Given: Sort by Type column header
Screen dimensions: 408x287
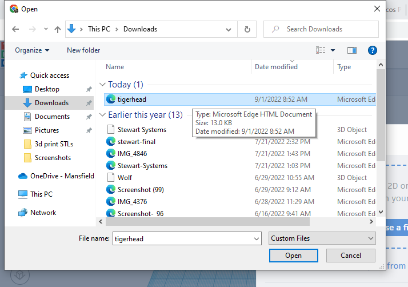Looking at the screenshot, I should point(344,67).
